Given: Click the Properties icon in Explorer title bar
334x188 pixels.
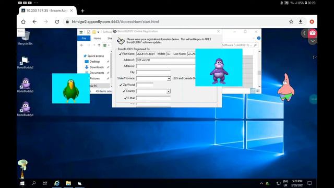Looking at the screenshot, I should 89,32.
